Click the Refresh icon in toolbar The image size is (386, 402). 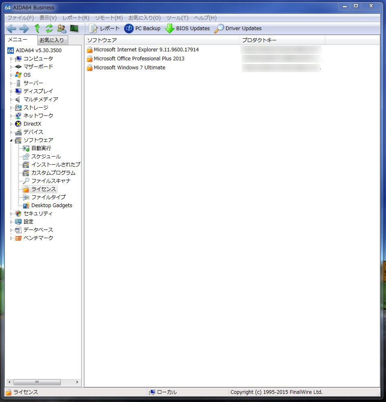pos(49,29)
